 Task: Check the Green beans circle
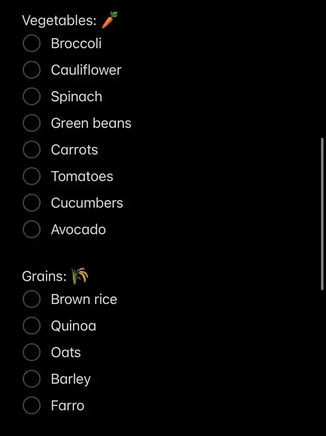(x=32, y=123)
